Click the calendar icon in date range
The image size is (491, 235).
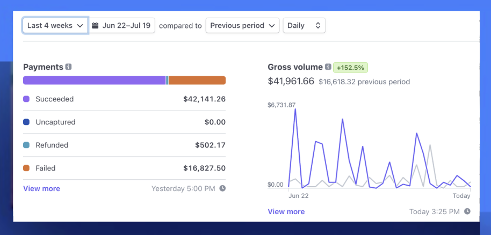click(x=96, y=25)
